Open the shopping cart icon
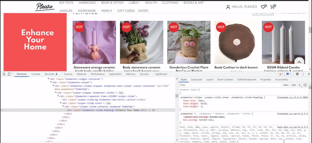 point(272,7)
